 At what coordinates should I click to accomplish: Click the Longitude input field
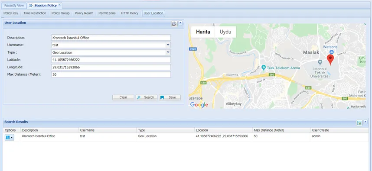coord(111,67)
